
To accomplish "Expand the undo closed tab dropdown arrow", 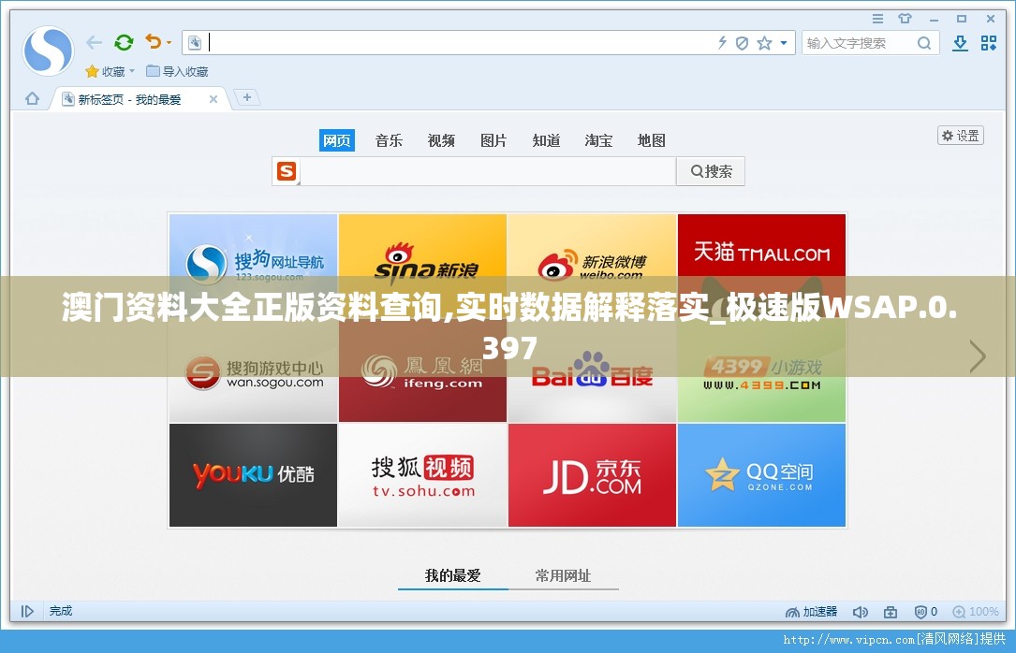I will [x=169, y=43].
